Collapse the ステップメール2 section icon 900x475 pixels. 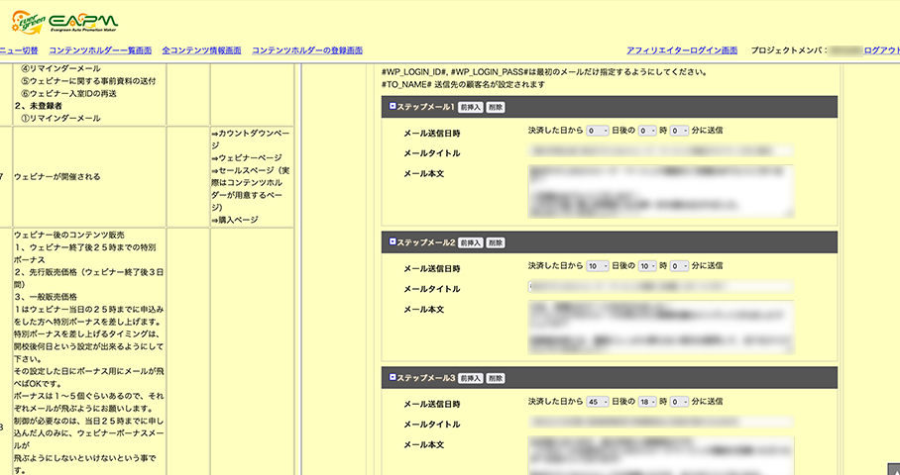(x=392, y=241)
